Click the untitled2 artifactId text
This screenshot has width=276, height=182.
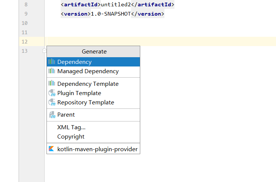pos(116,4)
